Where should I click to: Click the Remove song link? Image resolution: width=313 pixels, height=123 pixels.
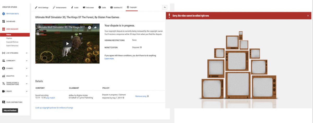(141, 96)
